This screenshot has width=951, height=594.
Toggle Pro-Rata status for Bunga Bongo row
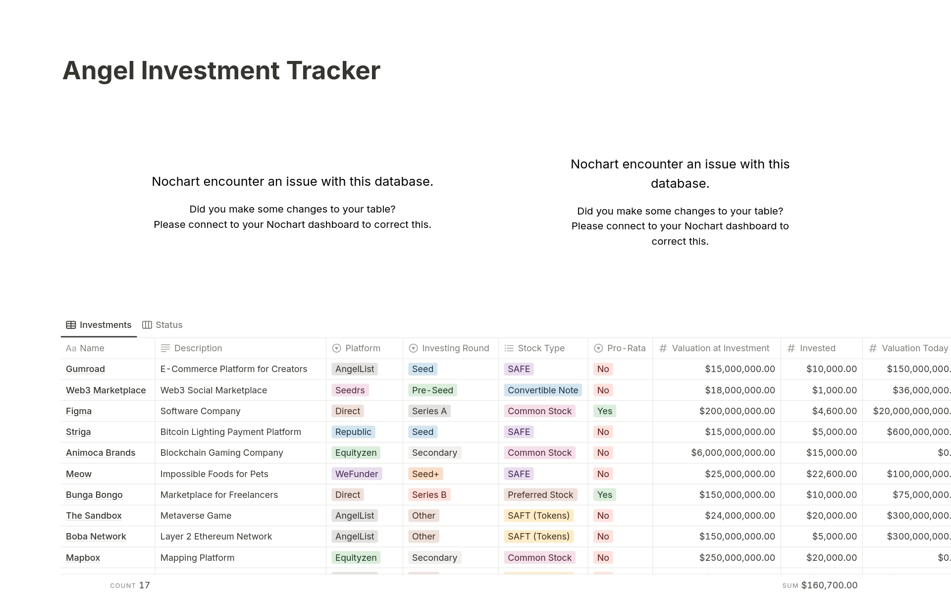point(604,494)
